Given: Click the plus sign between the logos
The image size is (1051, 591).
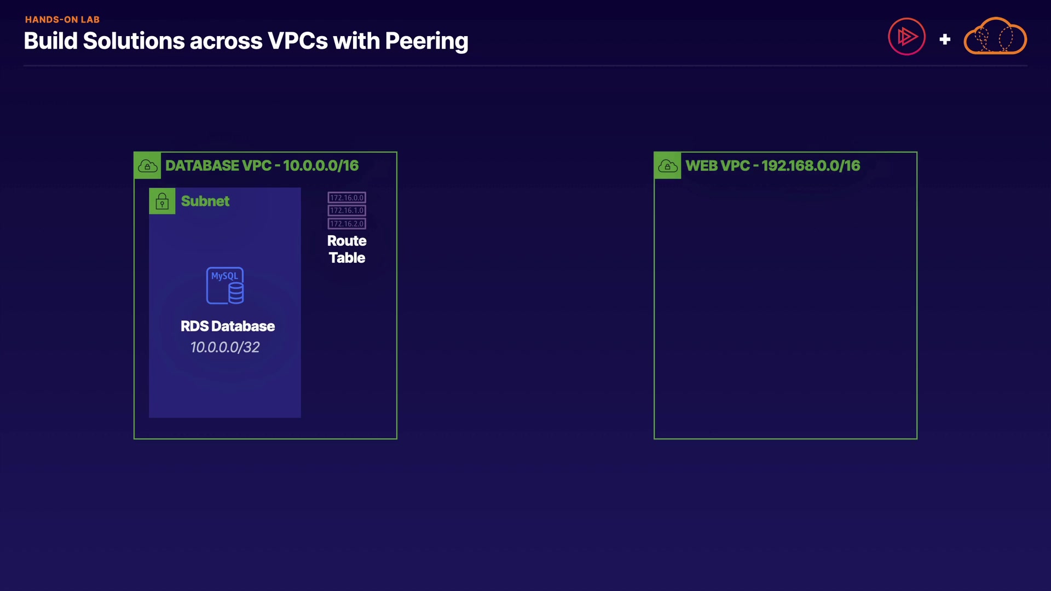Looking at the screenshot, I should coord(945,39).
